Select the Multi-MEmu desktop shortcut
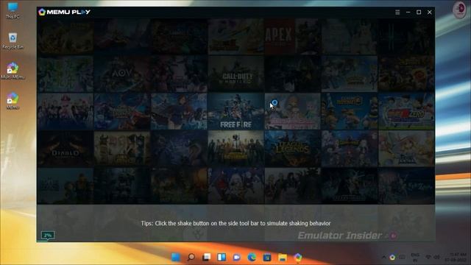 click(x=13, y=71)
